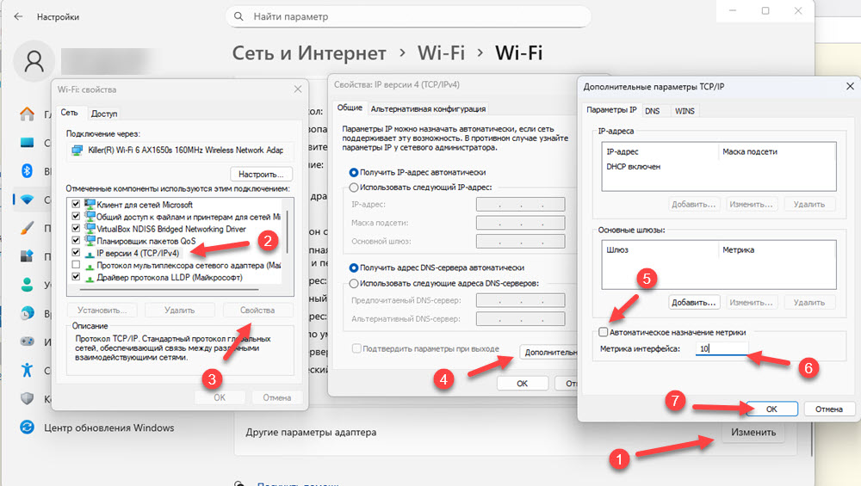Uncheck IP version 4 (TCP/IPv4) checkbox
Image resolution: width=861 pixels, height=486 pixels.
(77, 254)
